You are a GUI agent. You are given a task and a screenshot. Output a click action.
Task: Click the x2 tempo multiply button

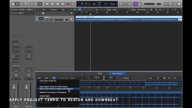(x=104, y=77)
